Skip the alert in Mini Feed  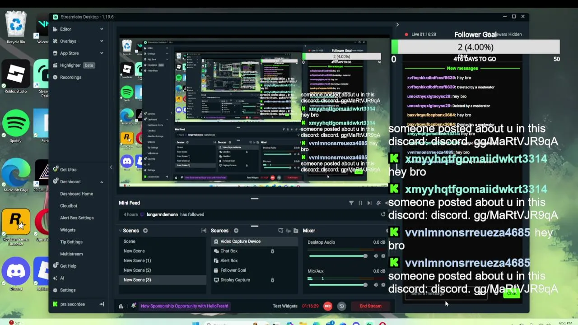coord(369,203)
